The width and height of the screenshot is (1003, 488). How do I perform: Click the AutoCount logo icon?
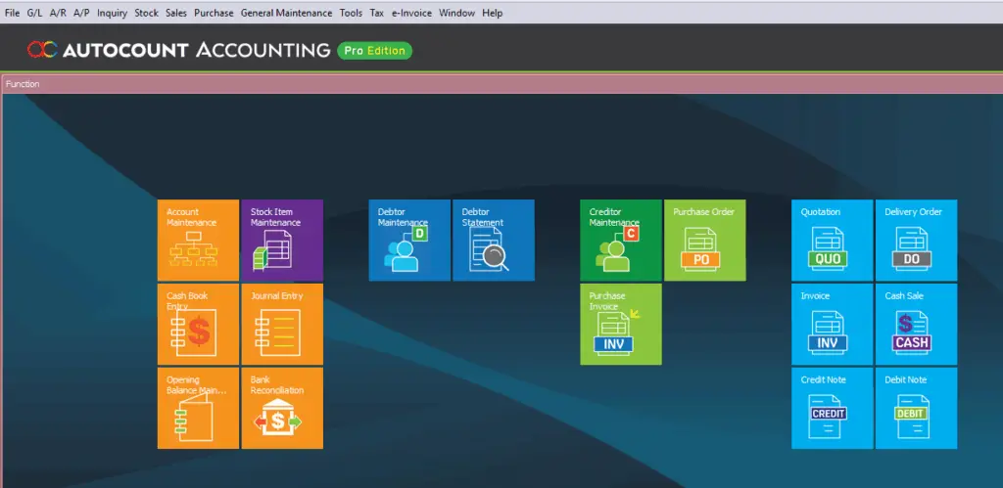coord(42,50)
